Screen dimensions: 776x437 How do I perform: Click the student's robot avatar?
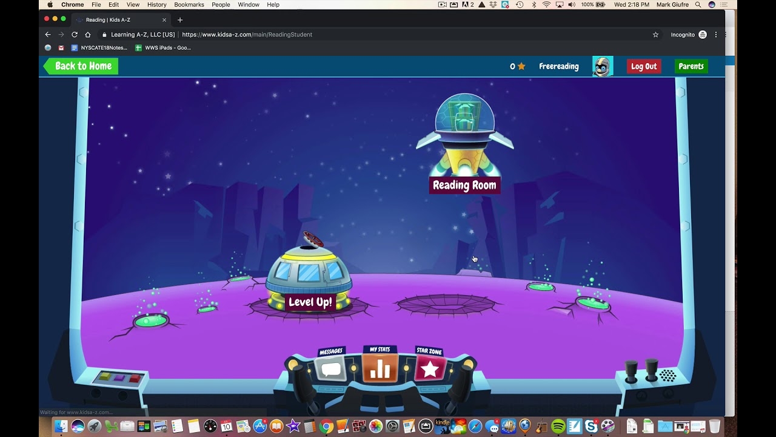coord(602,66)
